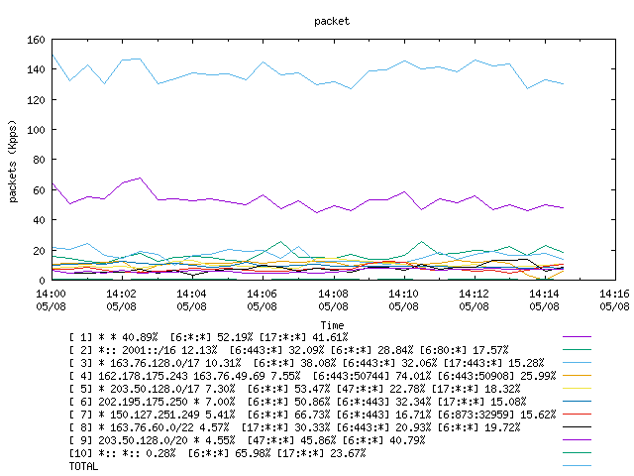634x476 pixels.
Task: Select legend text "162.178.175.243 163.76.49.69 7.55%"
Action: tap(199, 376)
